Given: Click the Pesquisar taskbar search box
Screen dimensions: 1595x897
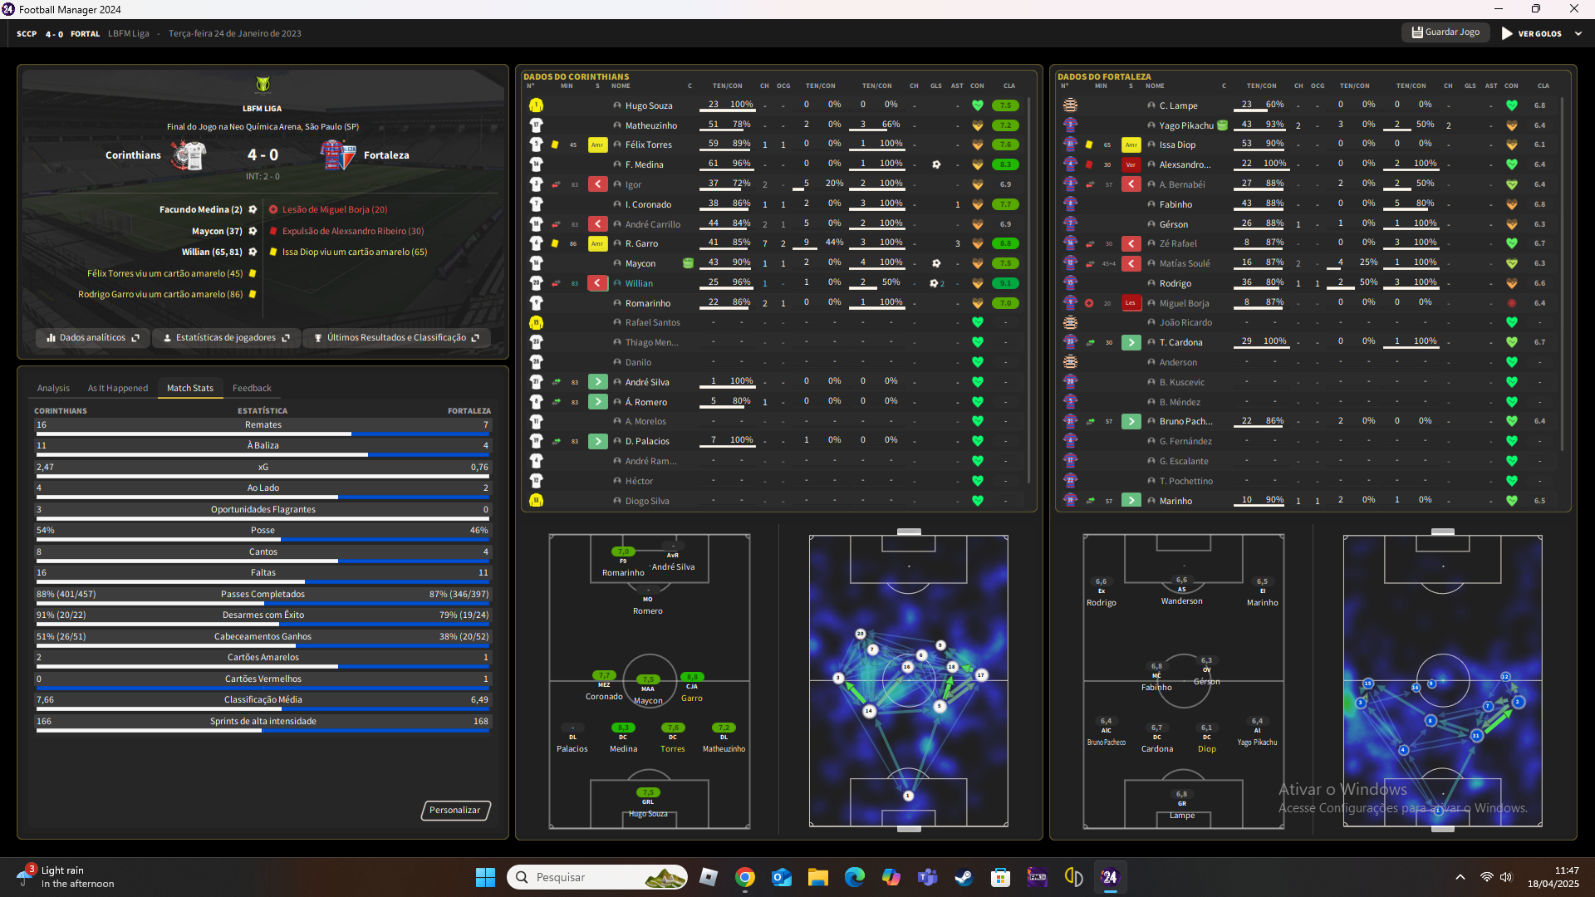Looking at the screenshot, I should 596,877.
